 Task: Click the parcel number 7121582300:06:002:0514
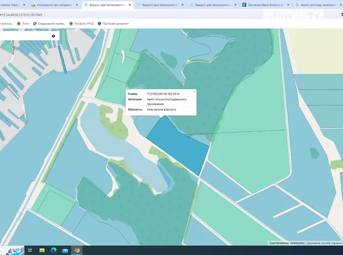tap(163, 94)
